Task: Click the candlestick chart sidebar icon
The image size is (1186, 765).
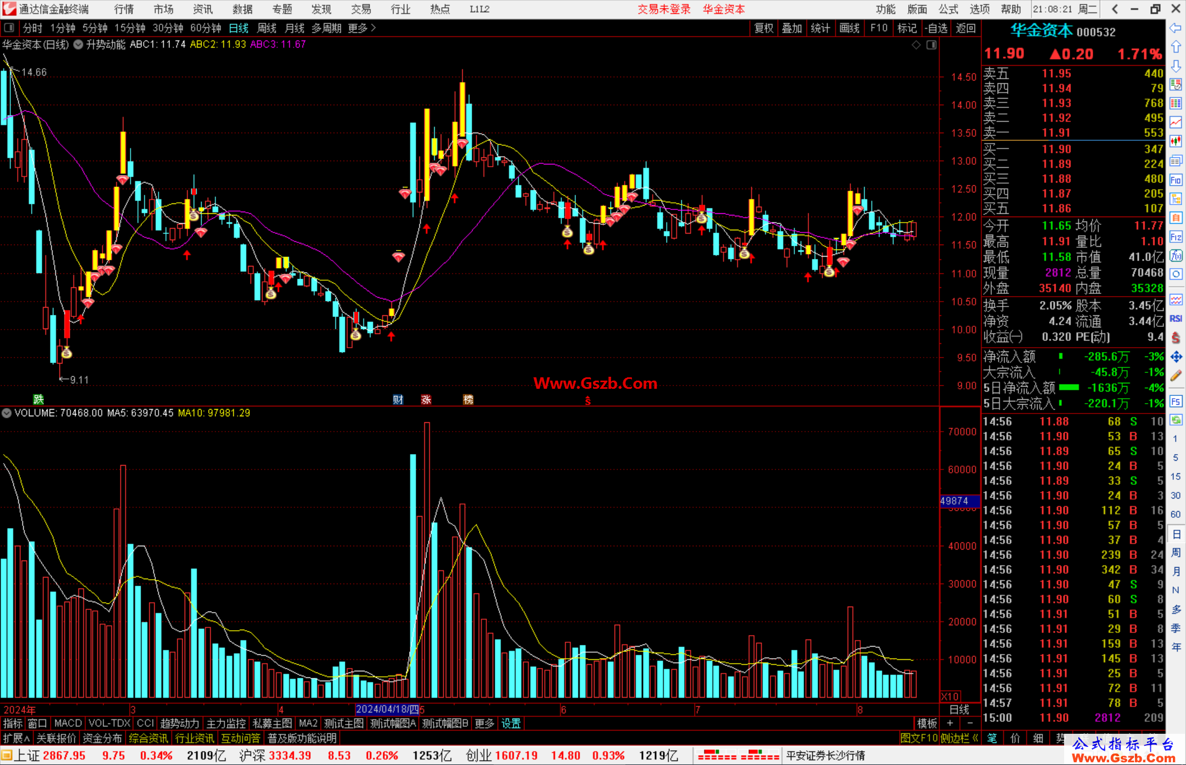Action: pyautogui.click(x=1176, y=141)
